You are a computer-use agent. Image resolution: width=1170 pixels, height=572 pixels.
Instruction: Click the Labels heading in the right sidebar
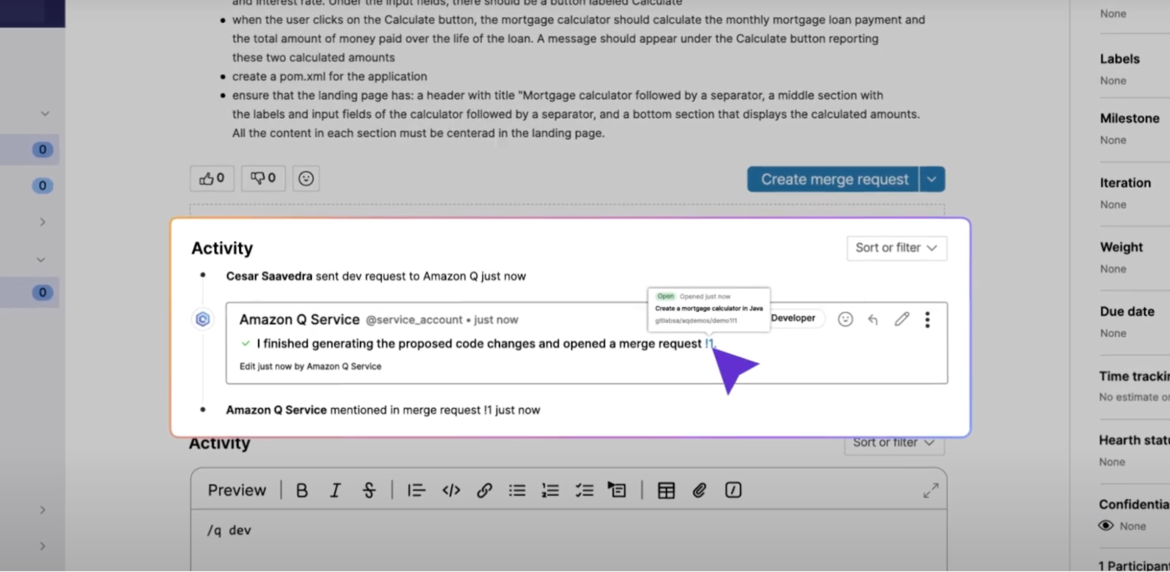coord(1119,59)
